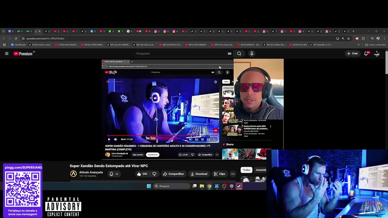Play the embedded video with play button
Screen dimensions: 388x218
[x=109, y=139]
